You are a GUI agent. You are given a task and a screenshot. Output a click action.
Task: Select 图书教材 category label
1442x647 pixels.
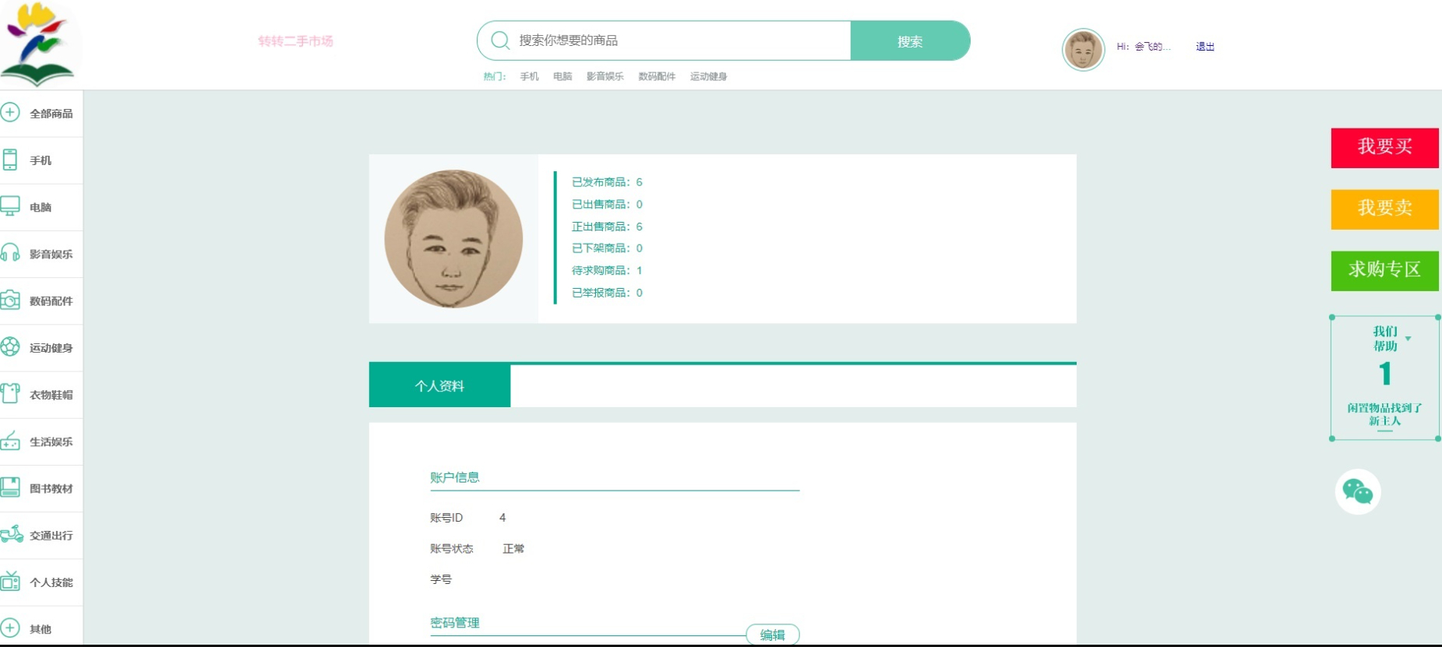coord(51,488)
